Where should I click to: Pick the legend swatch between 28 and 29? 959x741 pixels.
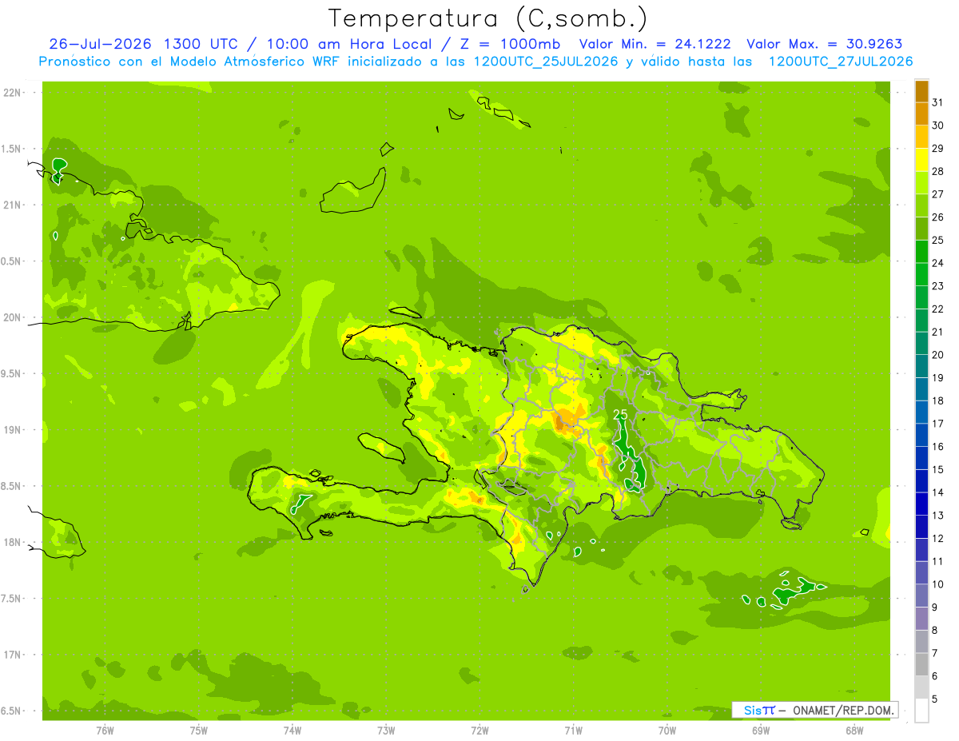pos(921,160)
